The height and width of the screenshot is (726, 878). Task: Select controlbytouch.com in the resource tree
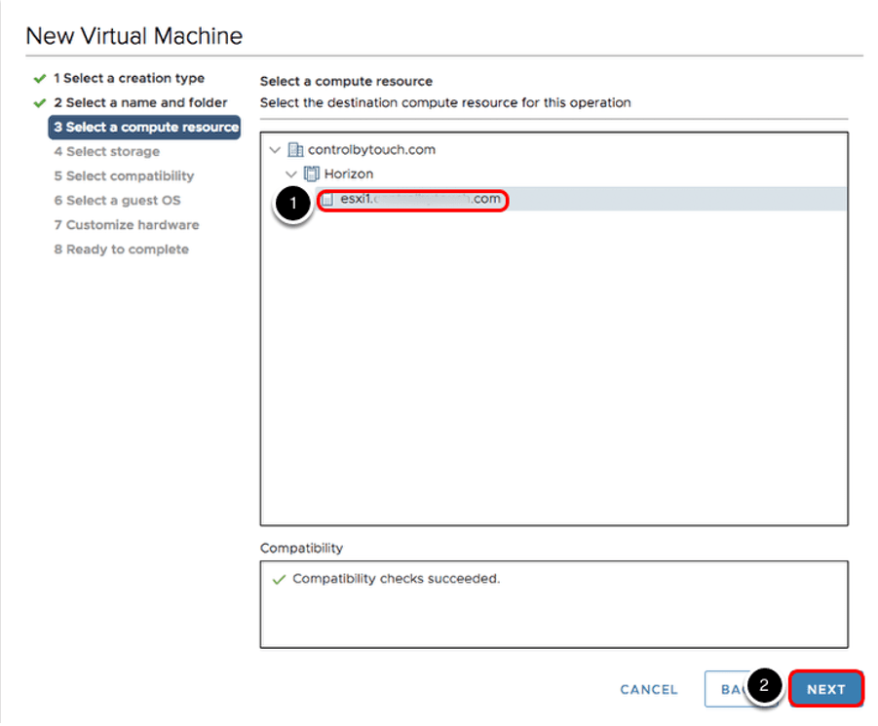[371, 150]
